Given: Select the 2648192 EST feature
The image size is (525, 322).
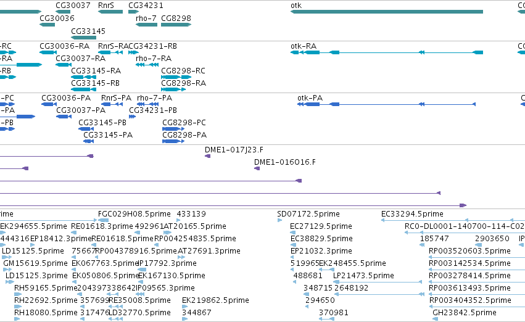Looking at the screenshot, I should 379,294.
